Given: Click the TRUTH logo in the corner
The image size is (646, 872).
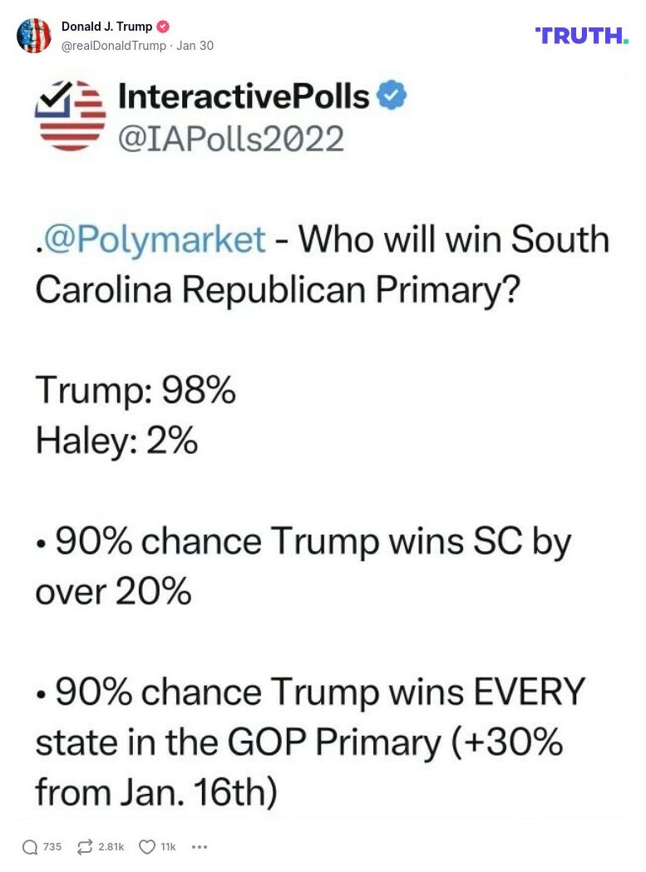Looking at the screenshot, I should click(581, 36).
